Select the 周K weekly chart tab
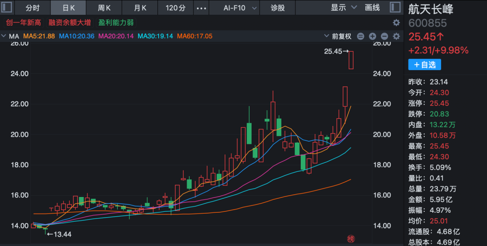 pyautogui.click(x=104, y=8)
